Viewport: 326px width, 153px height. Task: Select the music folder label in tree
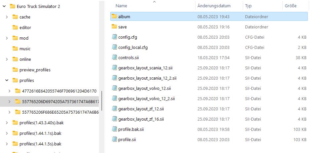(25, 49)
